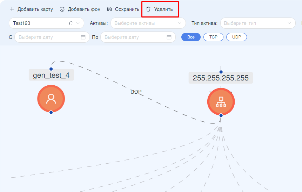Screen dimensions: 302x192
Task: Open calendar icon in start date field
Action: [83, 37]
